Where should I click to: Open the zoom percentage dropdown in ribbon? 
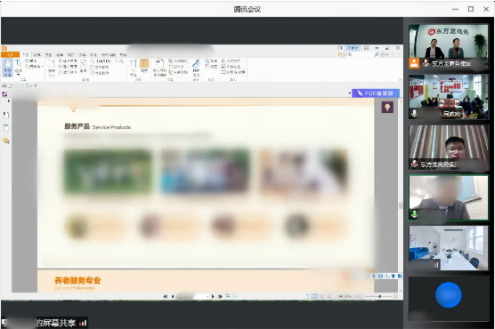coord(116,60)
